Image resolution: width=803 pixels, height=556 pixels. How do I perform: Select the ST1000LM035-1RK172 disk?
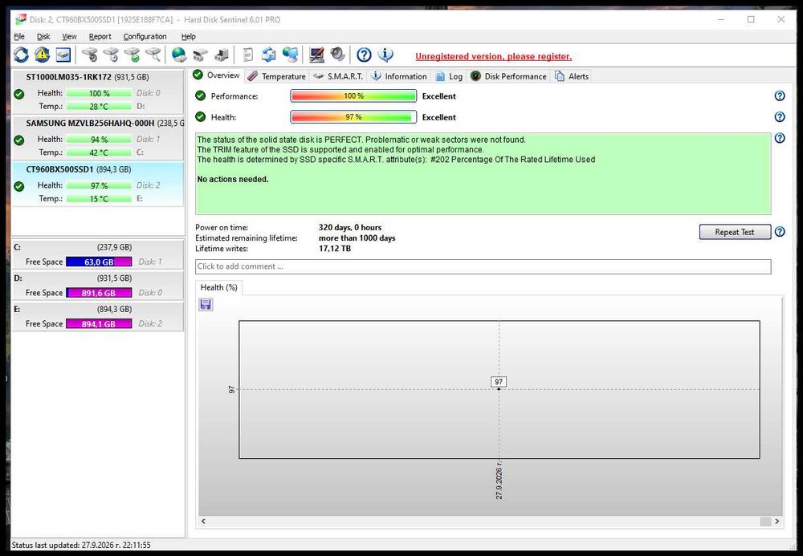tap(97, 91)
